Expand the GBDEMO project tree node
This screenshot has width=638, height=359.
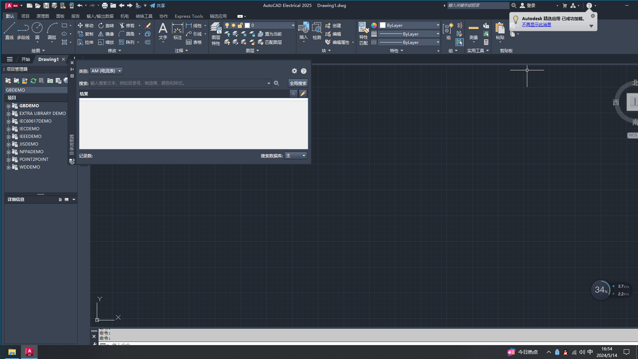click(9, 106)
